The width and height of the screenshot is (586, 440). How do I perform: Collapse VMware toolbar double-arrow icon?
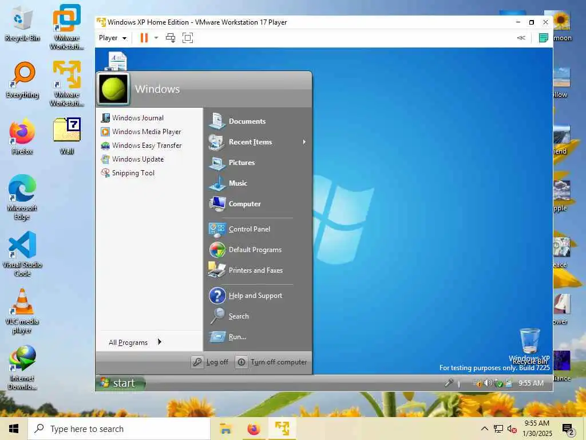tap(521, 38)
